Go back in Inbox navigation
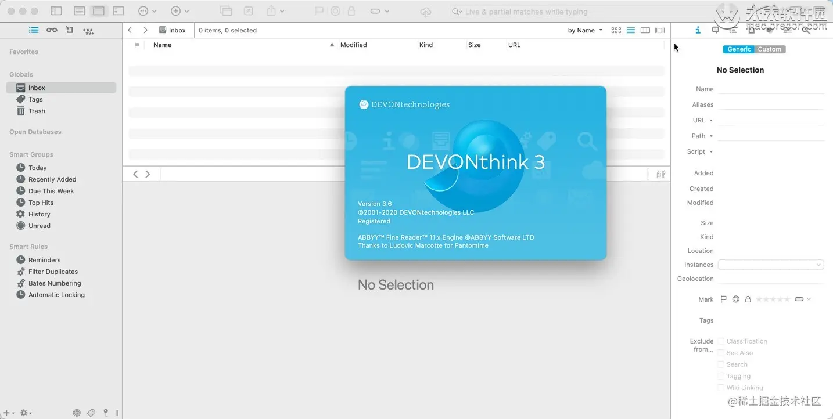 (130, 30)
